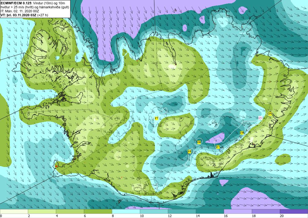Image resolution: width=308 pixels, height=218 pixels.
Task: Pick the 14–16 m/s dark teal legend swatch
Action: pos(210,212)
